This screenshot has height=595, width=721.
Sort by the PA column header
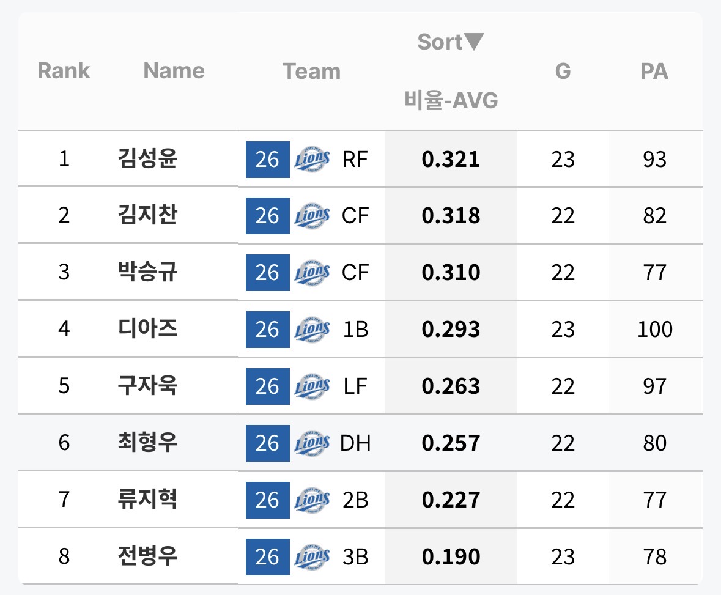[x=654, y=72]
